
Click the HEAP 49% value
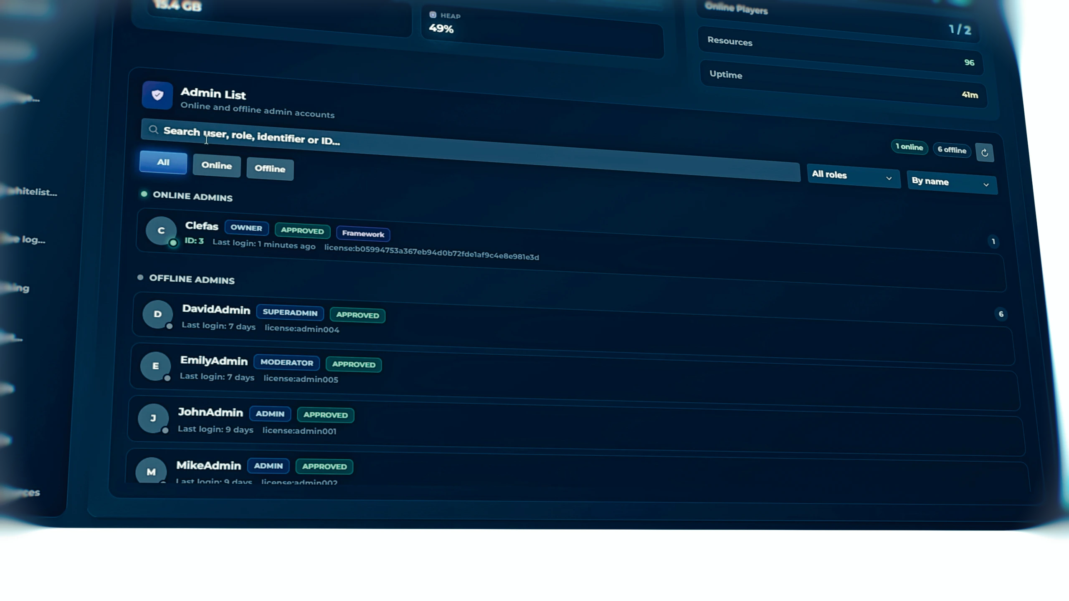(441, 29)
